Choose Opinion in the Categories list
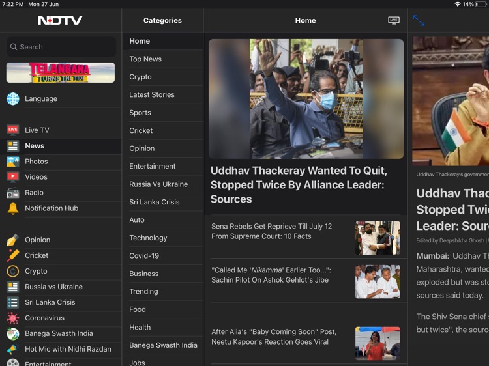The image size is (489, 366). tap(163, 148)
